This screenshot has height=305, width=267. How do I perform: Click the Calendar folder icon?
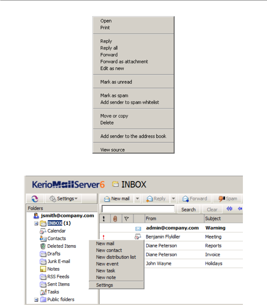(x=43, y=231)
